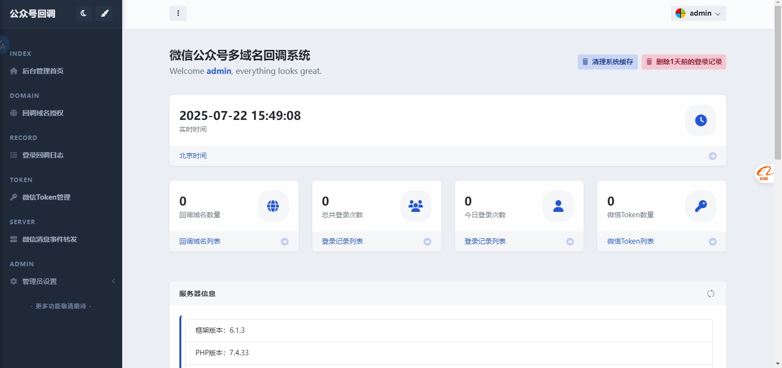782x368 pixels.
Task: Click arrow icon in 总共登录次数 card footer
Action: pos(427,242)
